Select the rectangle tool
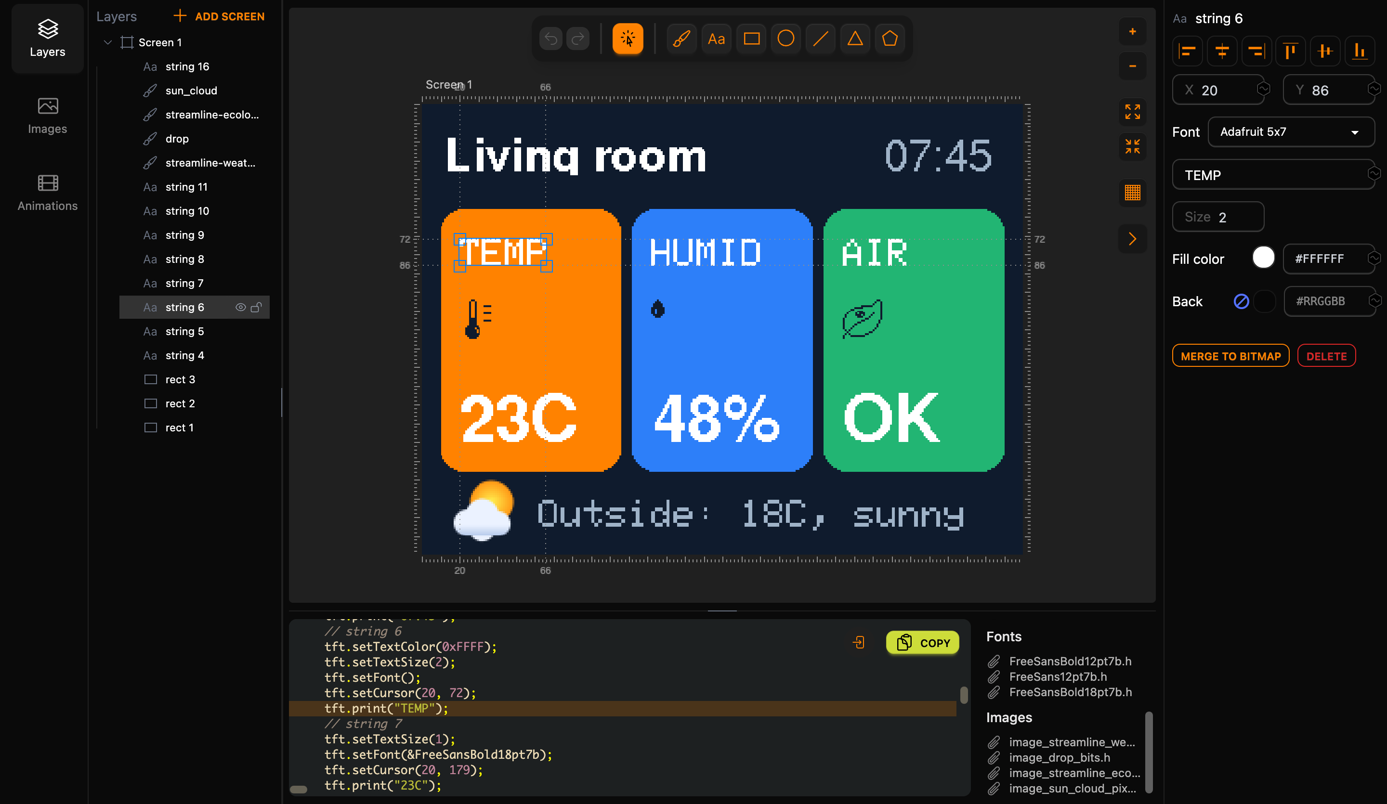 751,39
